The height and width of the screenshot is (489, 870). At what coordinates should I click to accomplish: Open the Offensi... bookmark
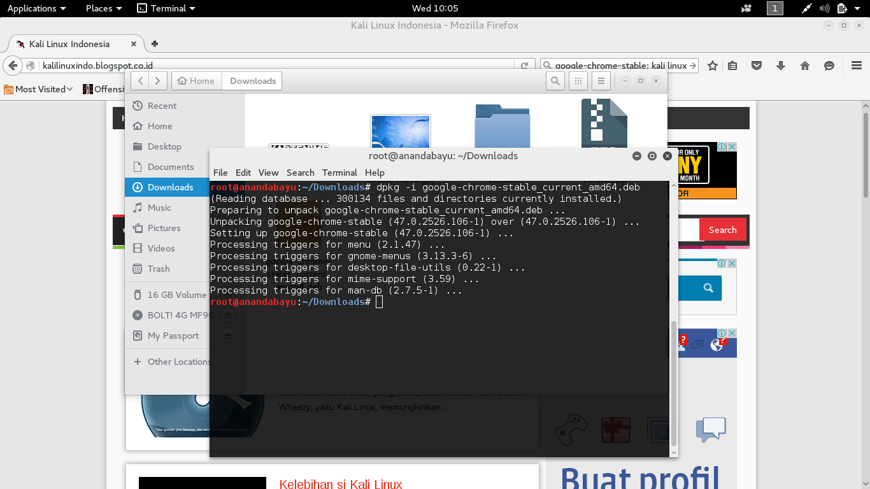point(104,89)
